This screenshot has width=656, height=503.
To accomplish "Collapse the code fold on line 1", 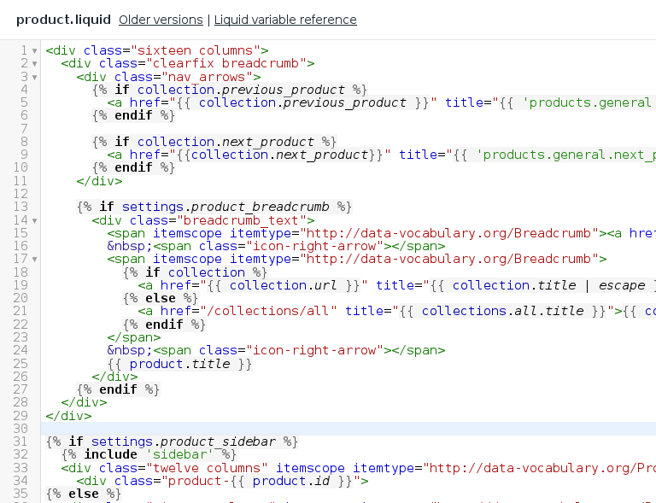I will pos(35,51).
